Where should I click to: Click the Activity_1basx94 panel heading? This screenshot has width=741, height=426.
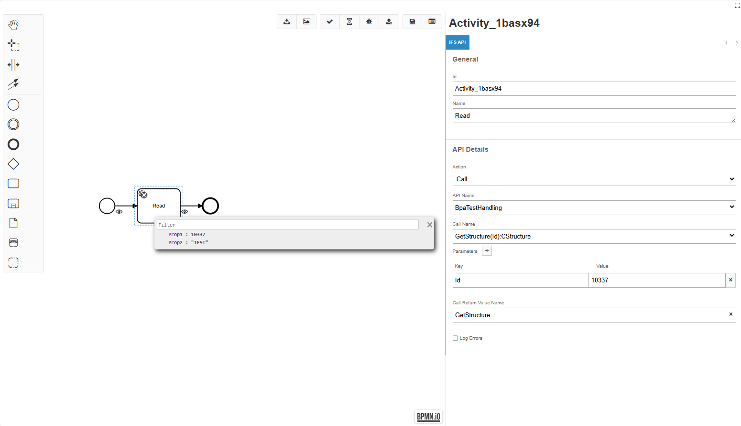tap(494, 23)
